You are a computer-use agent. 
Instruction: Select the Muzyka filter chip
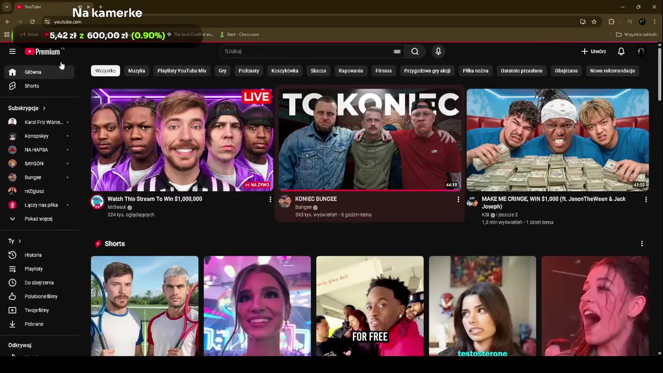[137, 70]
